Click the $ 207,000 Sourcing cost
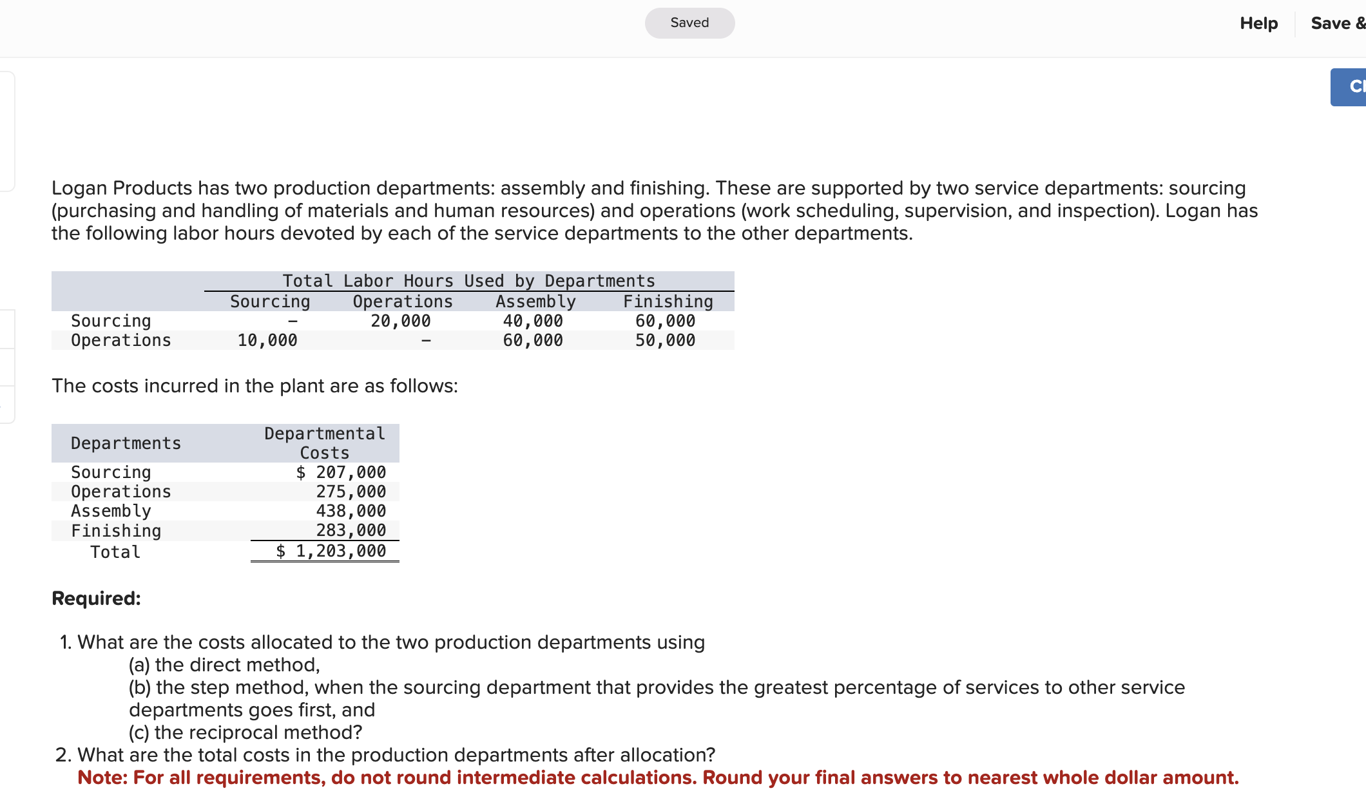The image size is (1366, 804). click(x=341, y=472)
